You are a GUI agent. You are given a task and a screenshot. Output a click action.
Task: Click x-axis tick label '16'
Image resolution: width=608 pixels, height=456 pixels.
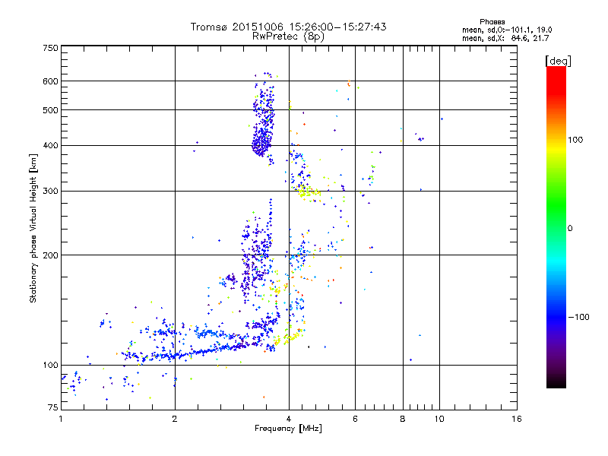point(517,419)
